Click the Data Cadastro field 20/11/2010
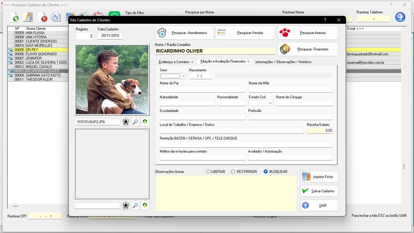The height and width of the screenshot is (233, 414). point(110,35)
